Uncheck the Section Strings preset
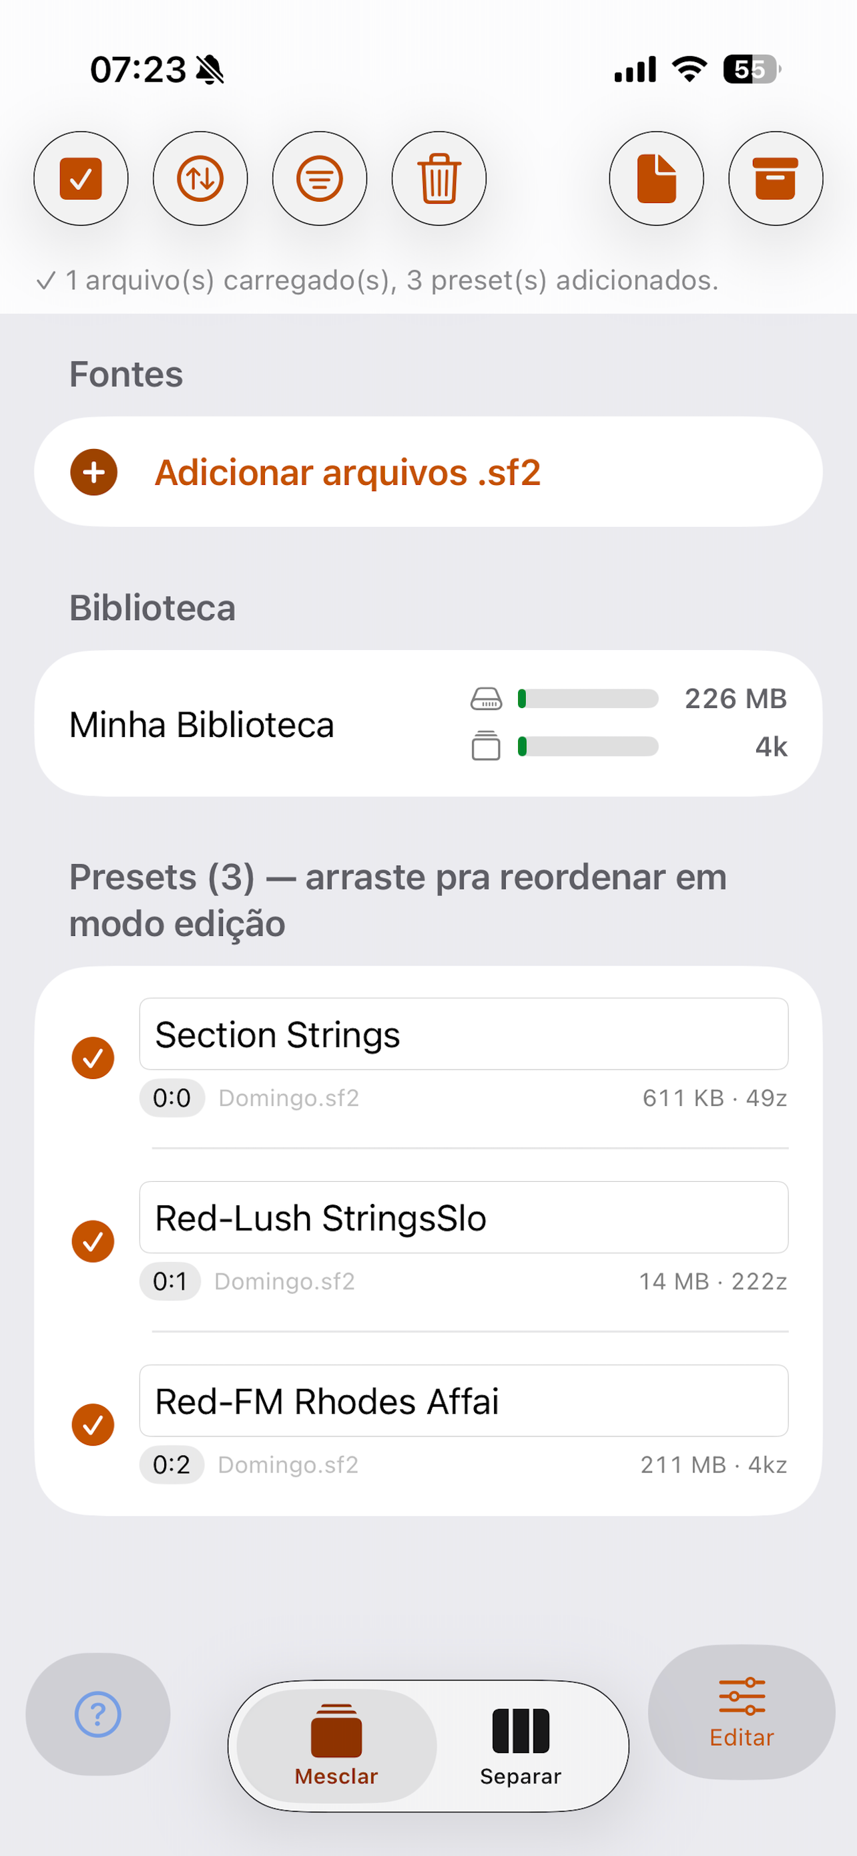Viewport: 857px width, 1856px height. pyautogui.click(x=93, y=1058)
